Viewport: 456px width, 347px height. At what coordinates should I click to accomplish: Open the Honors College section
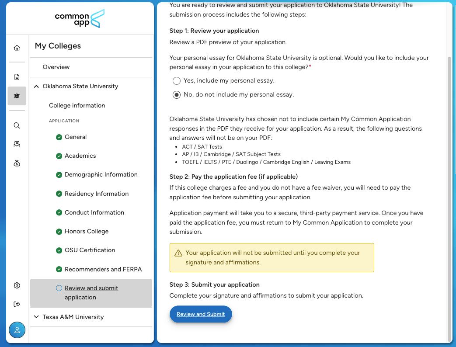pos(87,232)
